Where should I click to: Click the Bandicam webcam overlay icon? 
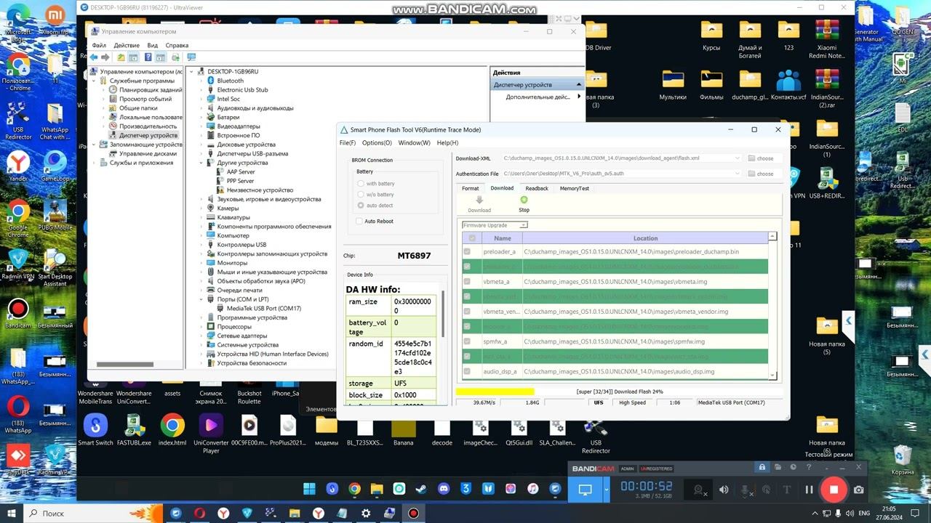[700, 490]
